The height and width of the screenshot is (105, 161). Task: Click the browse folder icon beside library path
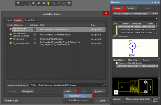click(x=104, y=85)
